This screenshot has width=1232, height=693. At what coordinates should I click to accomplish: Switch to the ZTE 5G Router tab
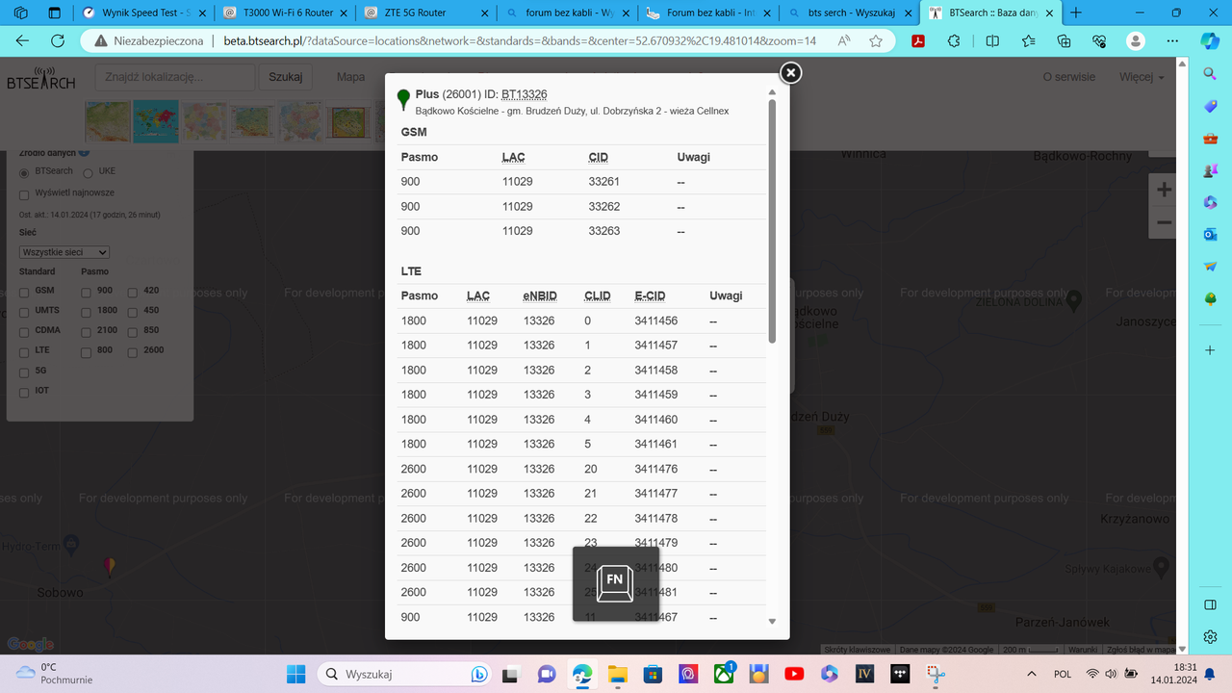pos(425,13)
